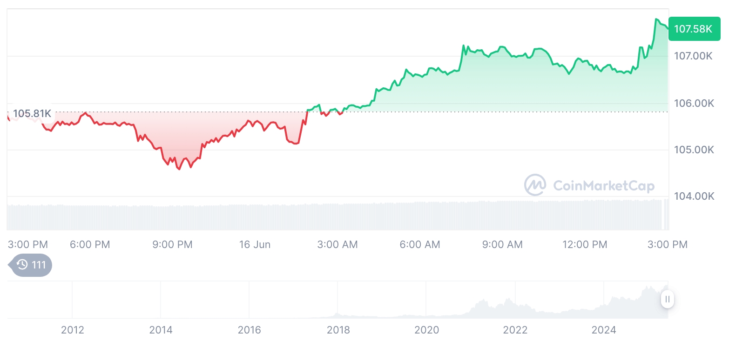Click the CoinMarketCap watermark logo icon
729x340 pixels.
coord(535,185)
